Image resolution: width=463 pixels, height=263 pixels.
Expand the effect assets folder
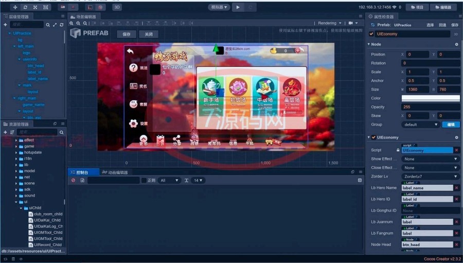(x=16, y=141)
